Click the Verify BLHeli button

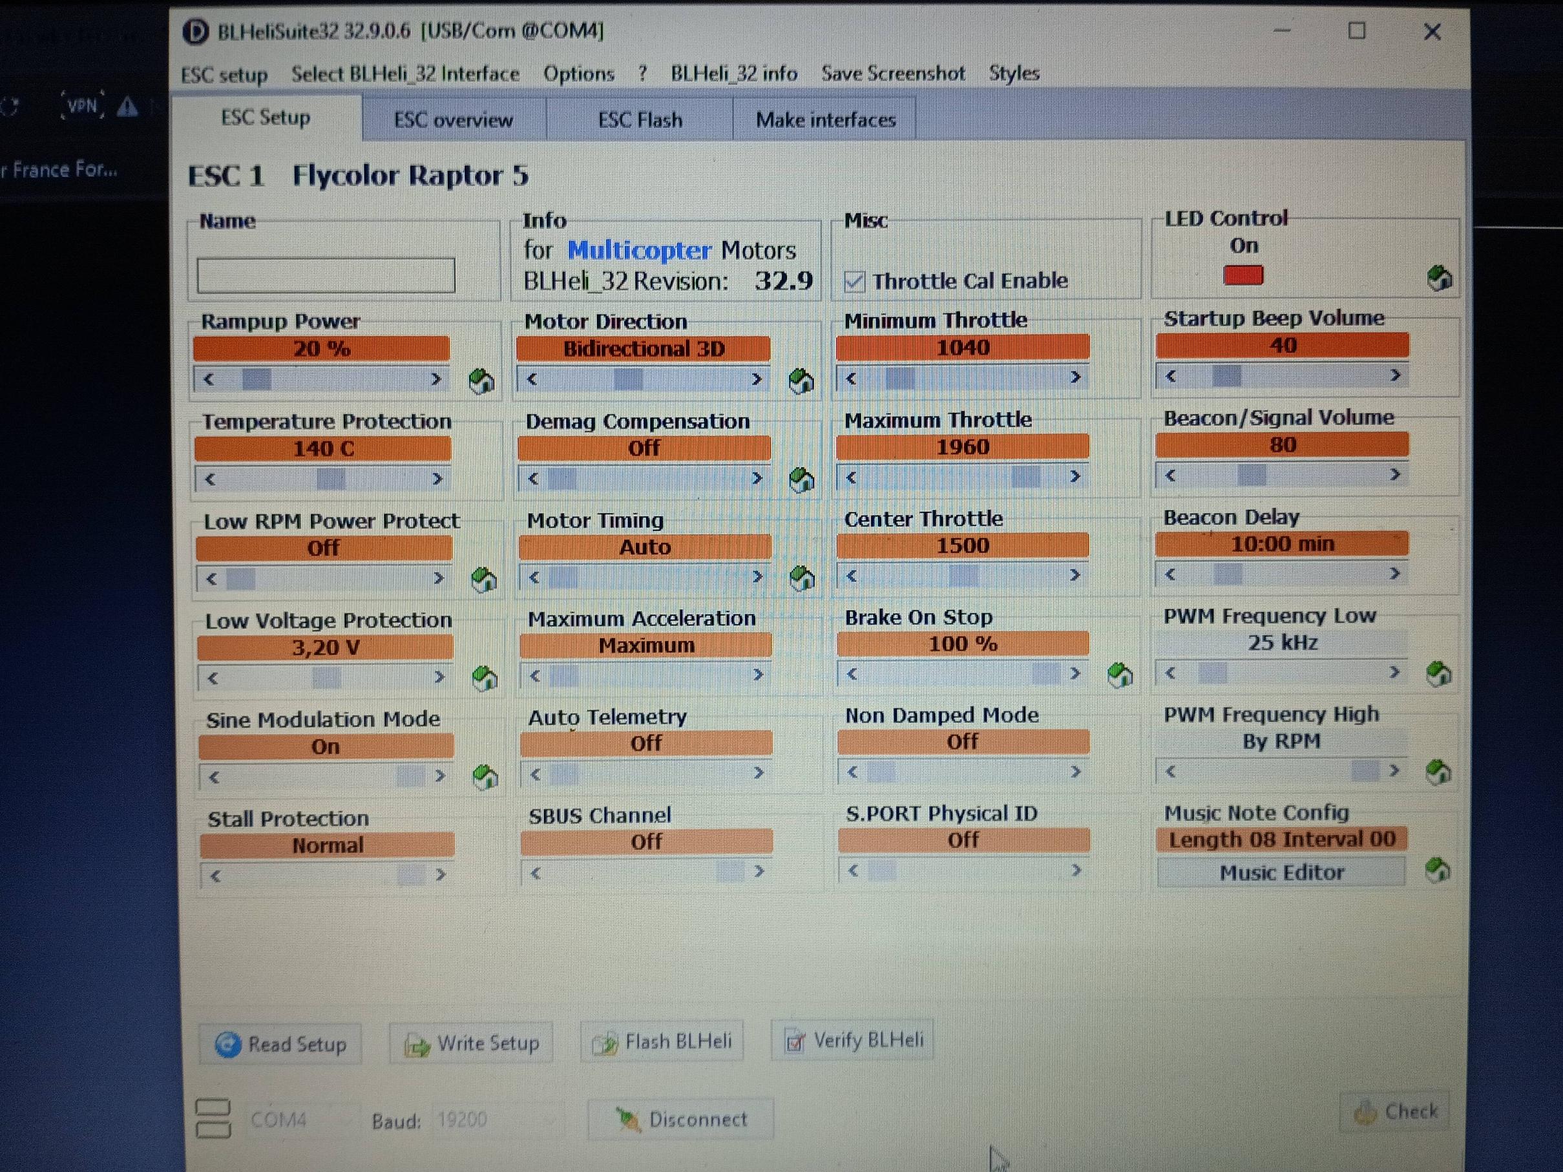(x=852, y=1040)
